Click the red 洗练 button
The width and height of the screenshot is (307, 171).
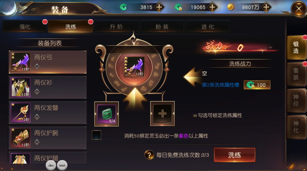(235, 155)
